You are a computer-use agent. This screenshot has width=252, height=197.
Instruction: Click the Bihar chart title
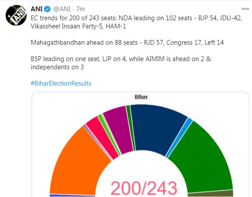click(x=141, y=97)
